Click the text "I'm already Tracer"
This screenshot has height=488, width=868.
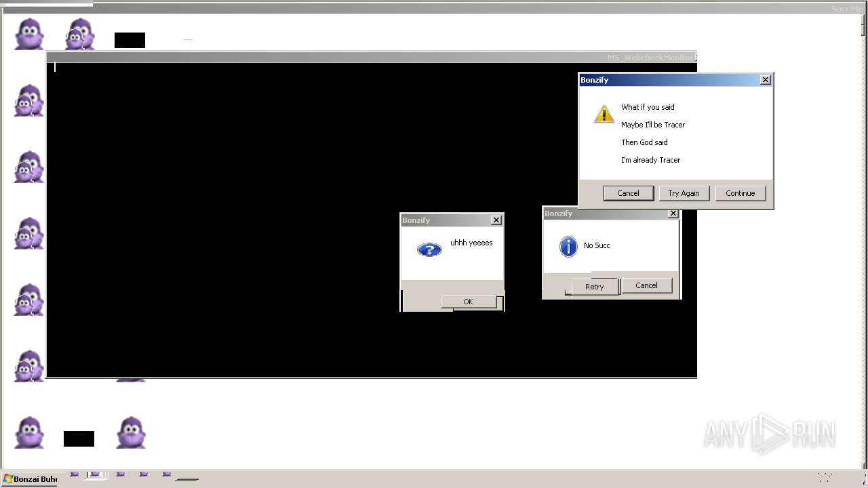[x=650, y=160]
